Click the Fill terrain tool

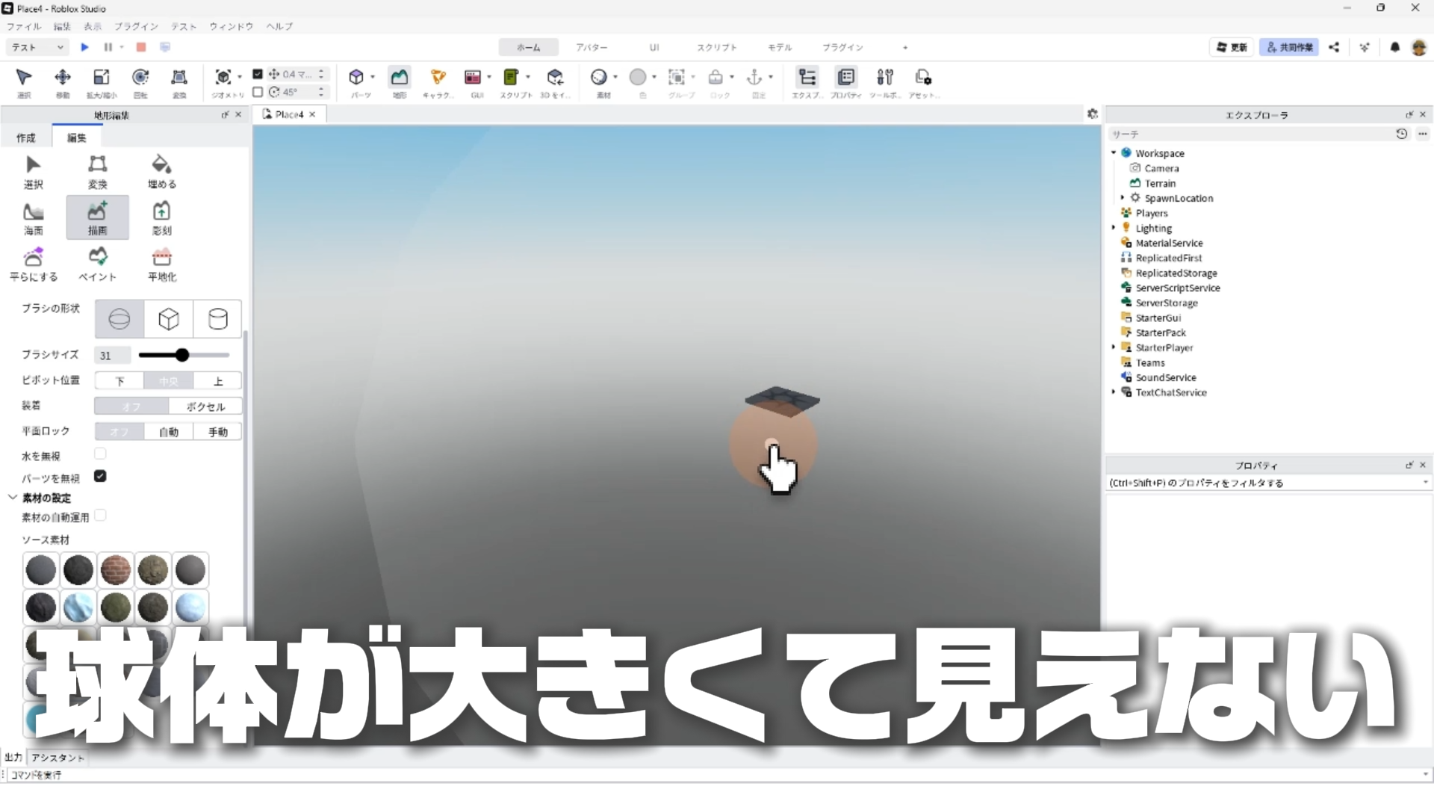click(x=161, y=171)
